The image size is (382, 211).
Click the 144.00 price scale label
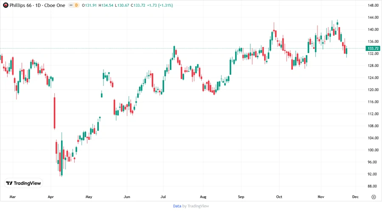tap(373, 17)
